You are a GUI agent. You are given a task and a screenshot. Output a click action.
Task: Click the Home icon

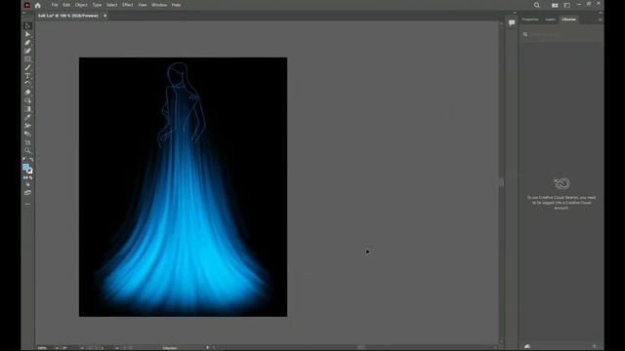(38, 5)
